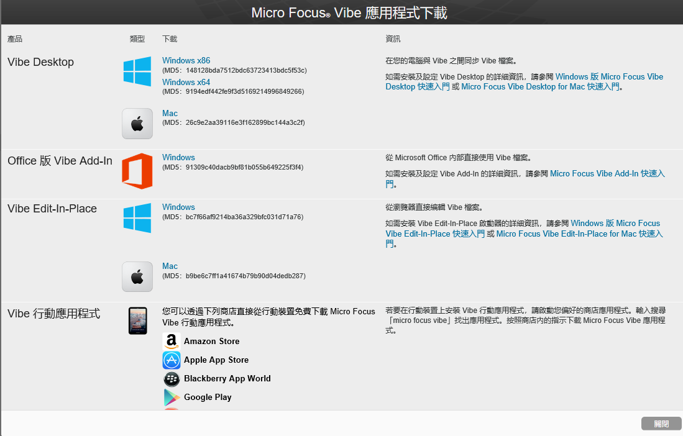Image resolution: width=683 pixels, height=436 pixels.
Task: Click the Apple Mac icon for Vibe Desktop
Action: tap(137, 124)
